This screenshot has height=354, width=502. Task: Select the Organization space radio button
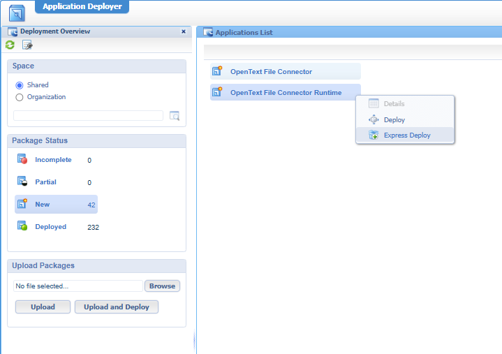click(x=20, y=97)
